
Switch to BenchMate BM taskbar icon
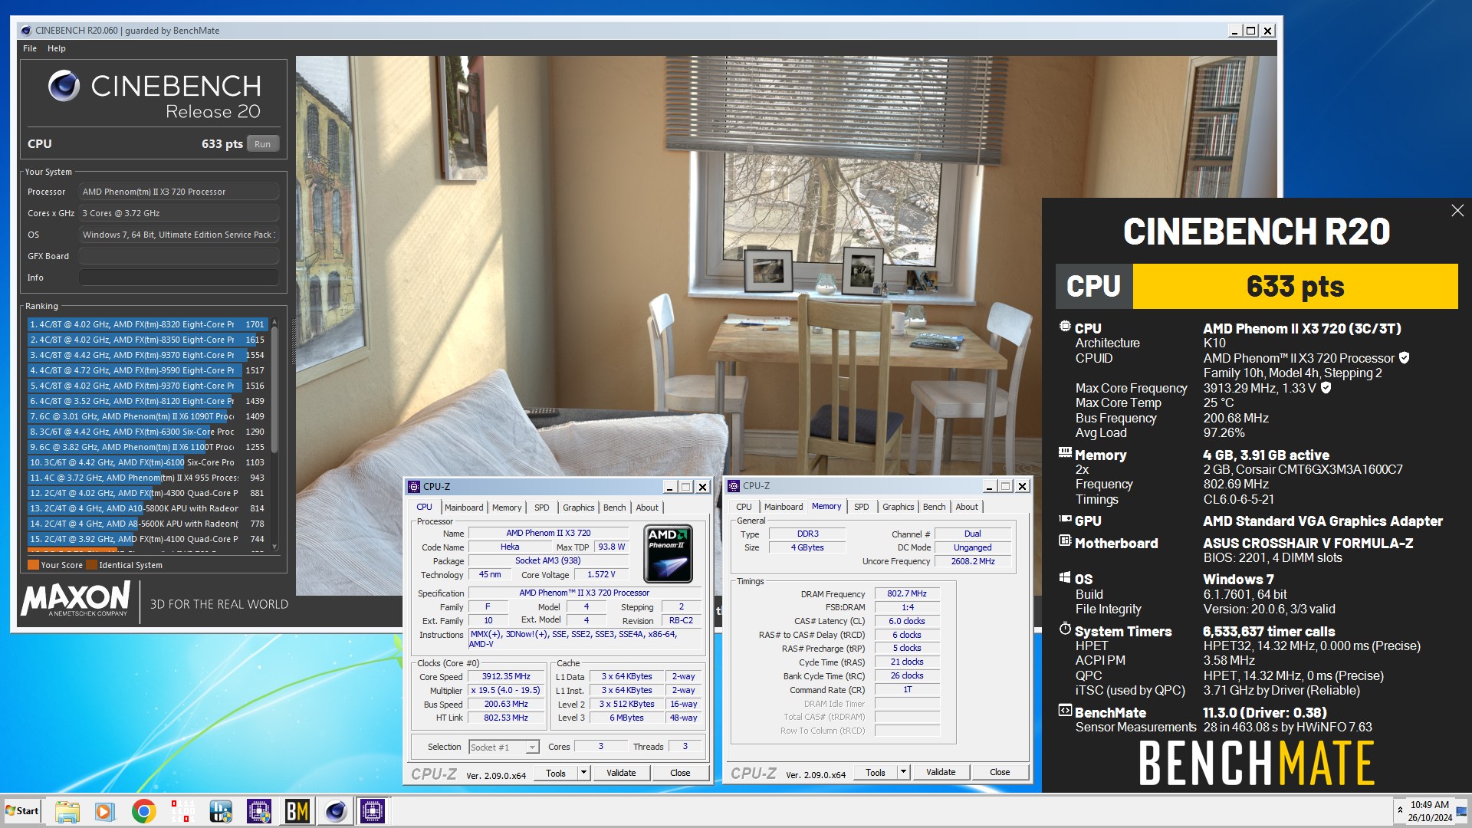click(297, 811)
